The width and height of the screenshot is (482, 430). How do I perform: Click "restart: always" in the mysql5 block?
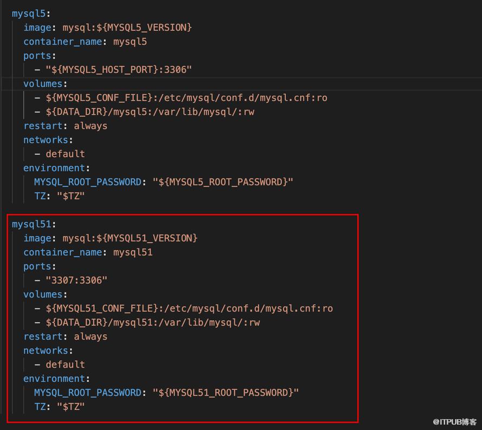(66, 126)
